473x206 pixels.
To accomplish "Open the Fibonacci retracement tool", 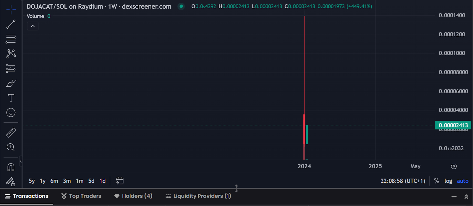I will click(x=11, y=39).
